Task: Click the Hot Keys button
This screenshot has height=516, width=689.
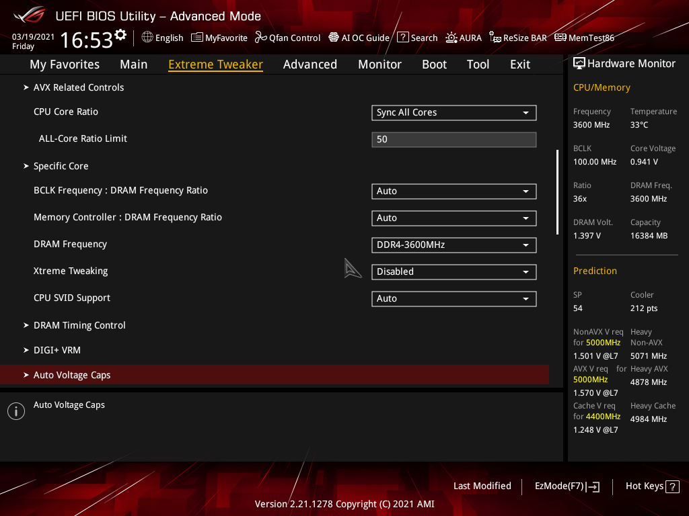Action: 652,486
